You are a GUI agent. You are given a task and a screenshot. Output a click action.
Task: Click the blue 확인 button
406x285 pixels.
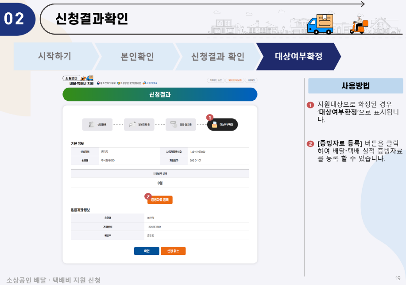147,251
